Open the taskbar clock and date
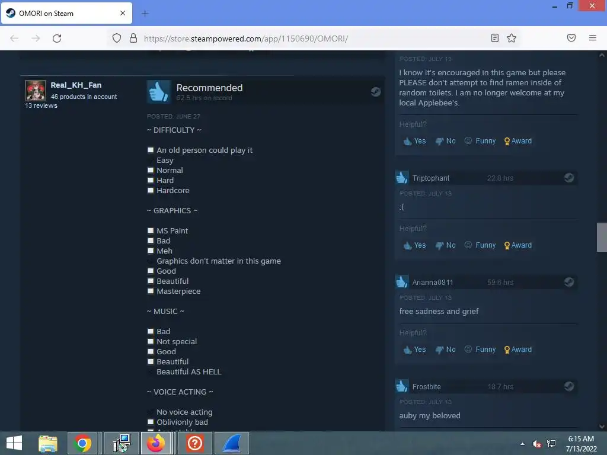 [581, 444]
